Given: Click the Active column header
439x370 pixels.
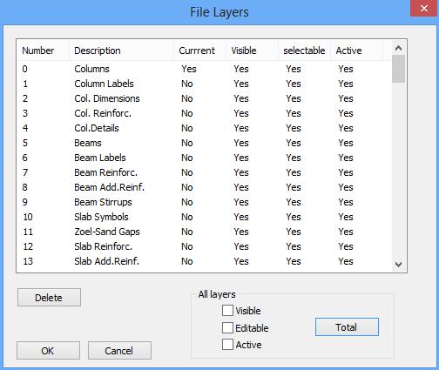Looking at the screenshot, I should [356, 50].
